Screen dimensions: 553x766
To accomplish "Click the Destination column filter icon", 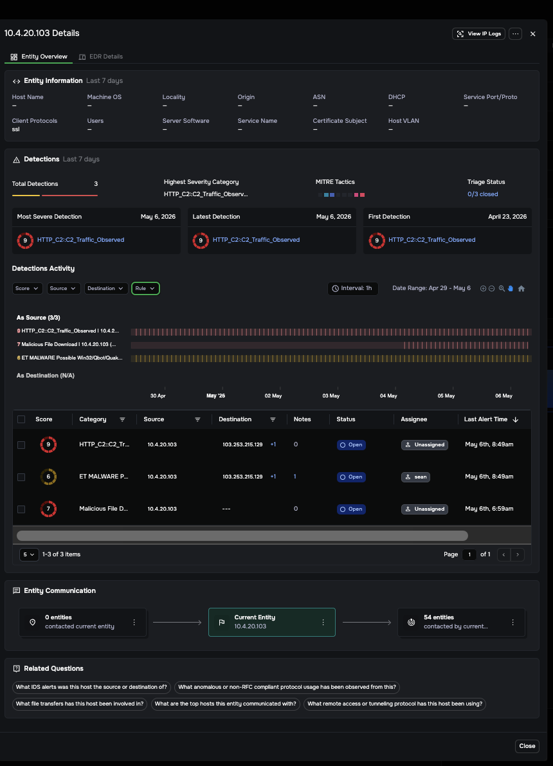I will coord(273,419).
